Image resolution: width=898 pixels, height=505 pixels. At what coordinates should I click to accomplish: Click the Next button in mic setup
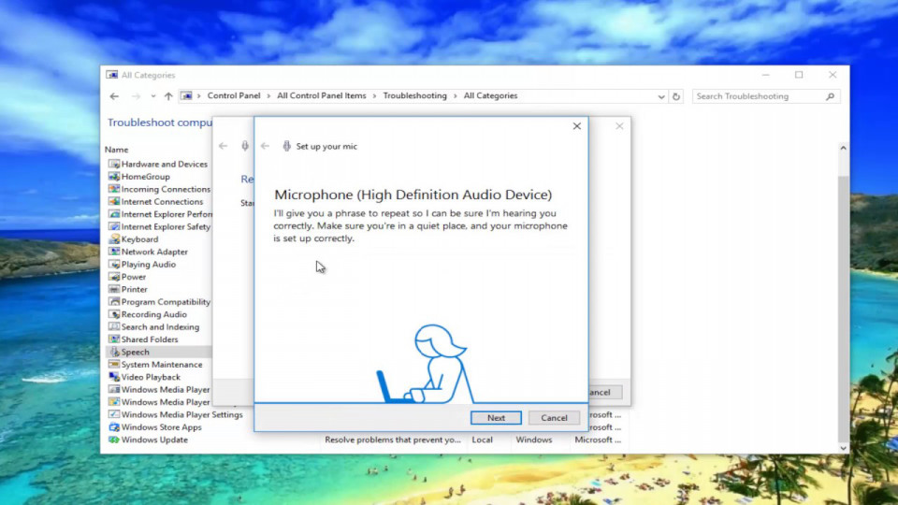(x=496, y=418)
